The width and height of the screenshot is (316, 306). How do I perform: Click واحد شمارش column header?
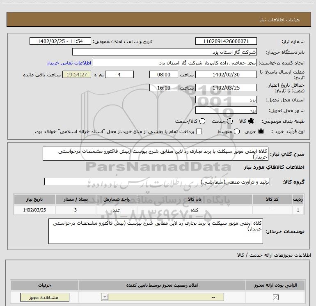(116, 199)
